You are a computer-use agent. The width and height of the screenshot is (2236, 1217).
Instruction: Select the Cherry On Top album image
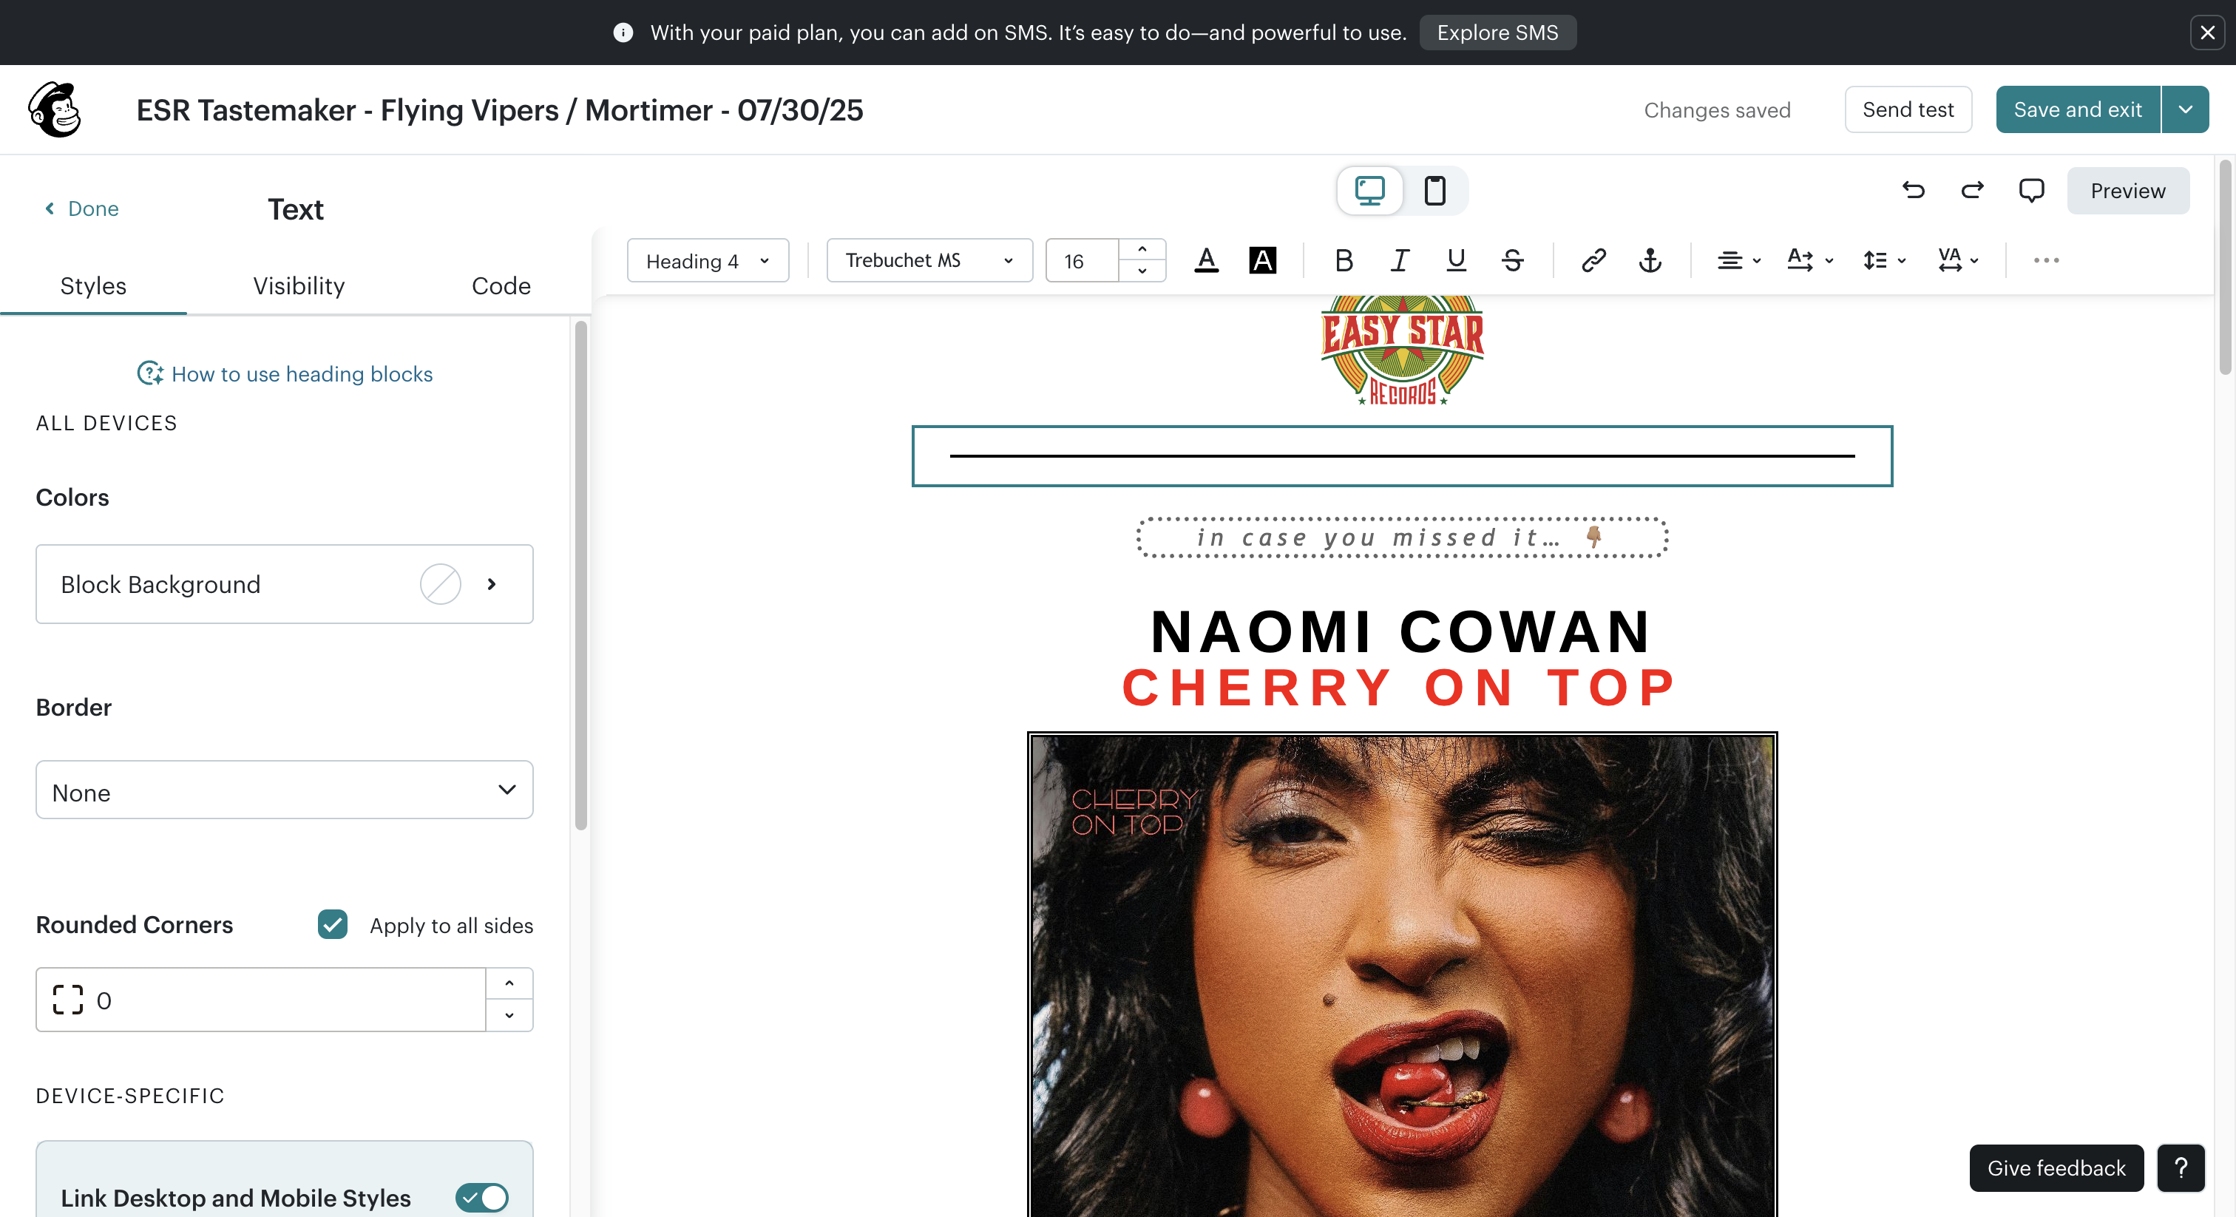coord(1402,974)
